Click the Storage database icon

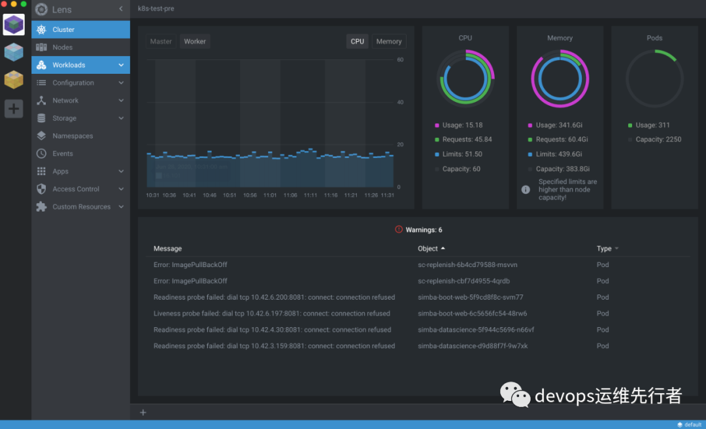click(41, 118)
